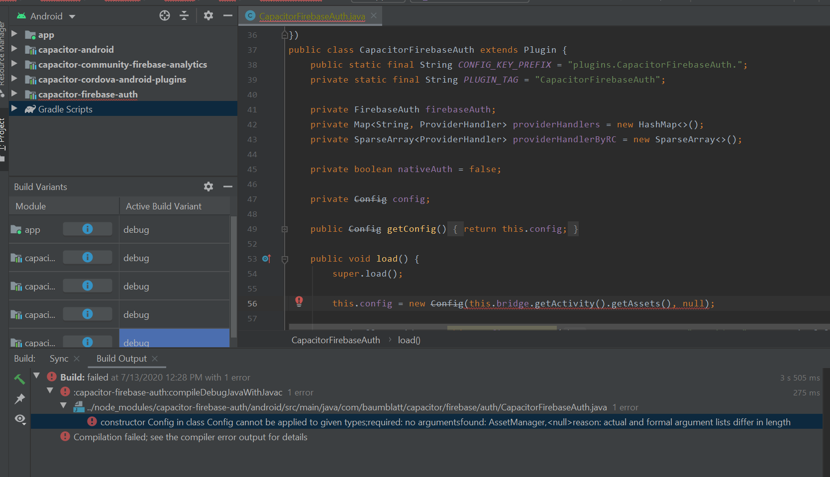The width and height of the screenshot is (830, 477).
Task: Close the Build Output tab
Action: click(155, 359)
